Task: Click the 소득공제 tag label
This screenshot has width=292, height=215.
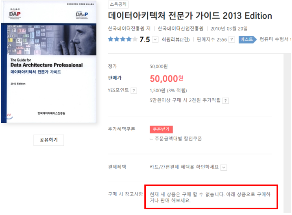Action: pos(118,4)
